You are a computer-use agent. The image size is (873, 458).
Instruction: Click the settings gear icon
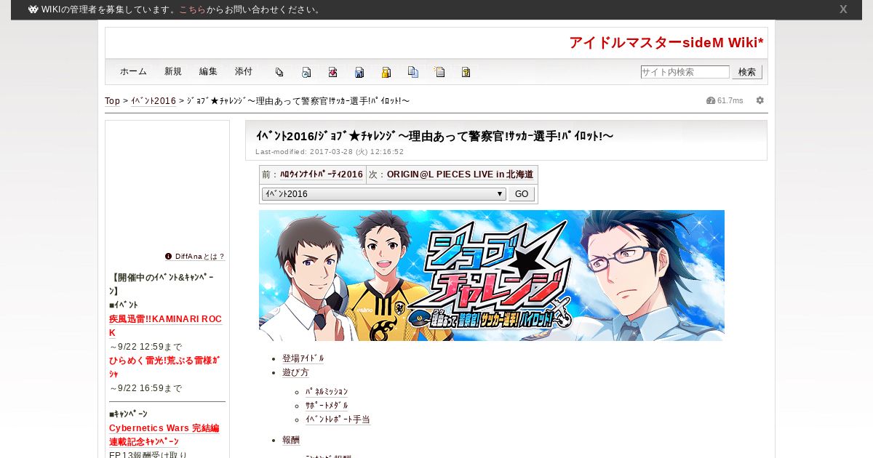(760, 100)
